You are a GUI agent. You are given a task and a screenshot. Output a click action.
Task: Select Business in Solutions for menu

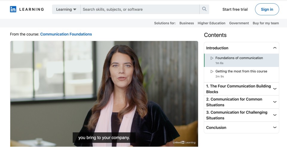click(x=187, y=23)
